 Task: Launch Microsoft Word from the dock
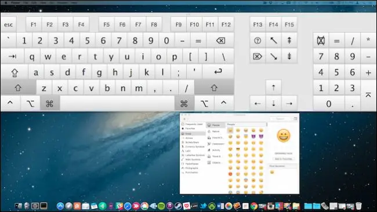click(220, 206)
